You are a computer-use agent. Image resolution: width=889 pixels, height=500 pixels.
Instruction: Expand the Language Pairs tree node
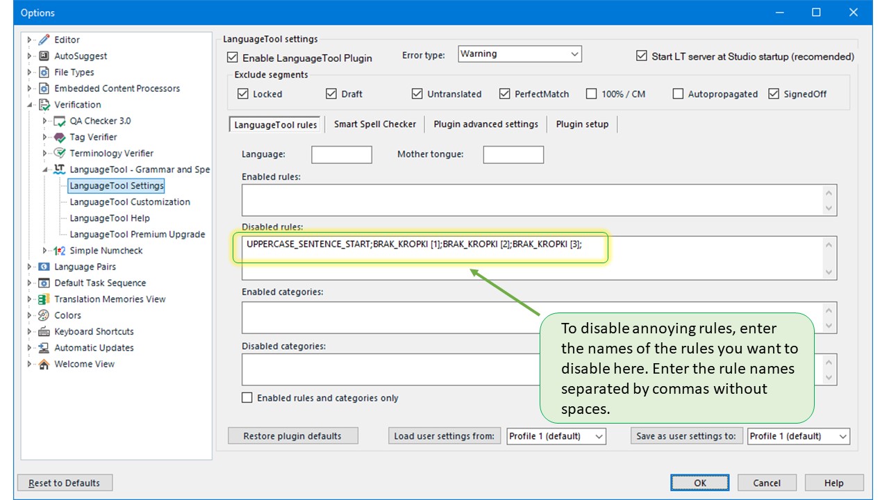(x=30, y=267)
